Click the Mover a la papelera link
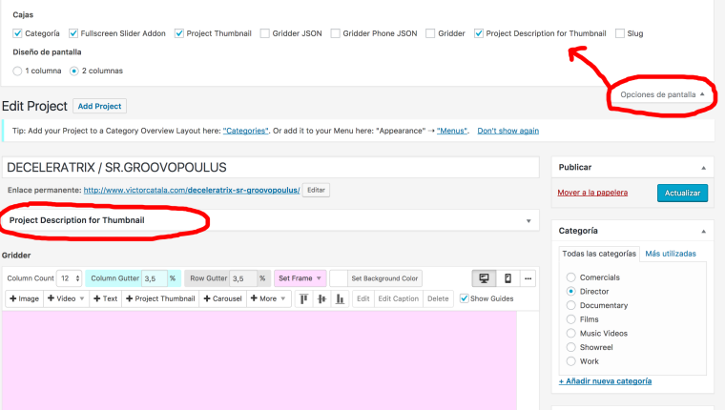 click(x=592, y=193)
